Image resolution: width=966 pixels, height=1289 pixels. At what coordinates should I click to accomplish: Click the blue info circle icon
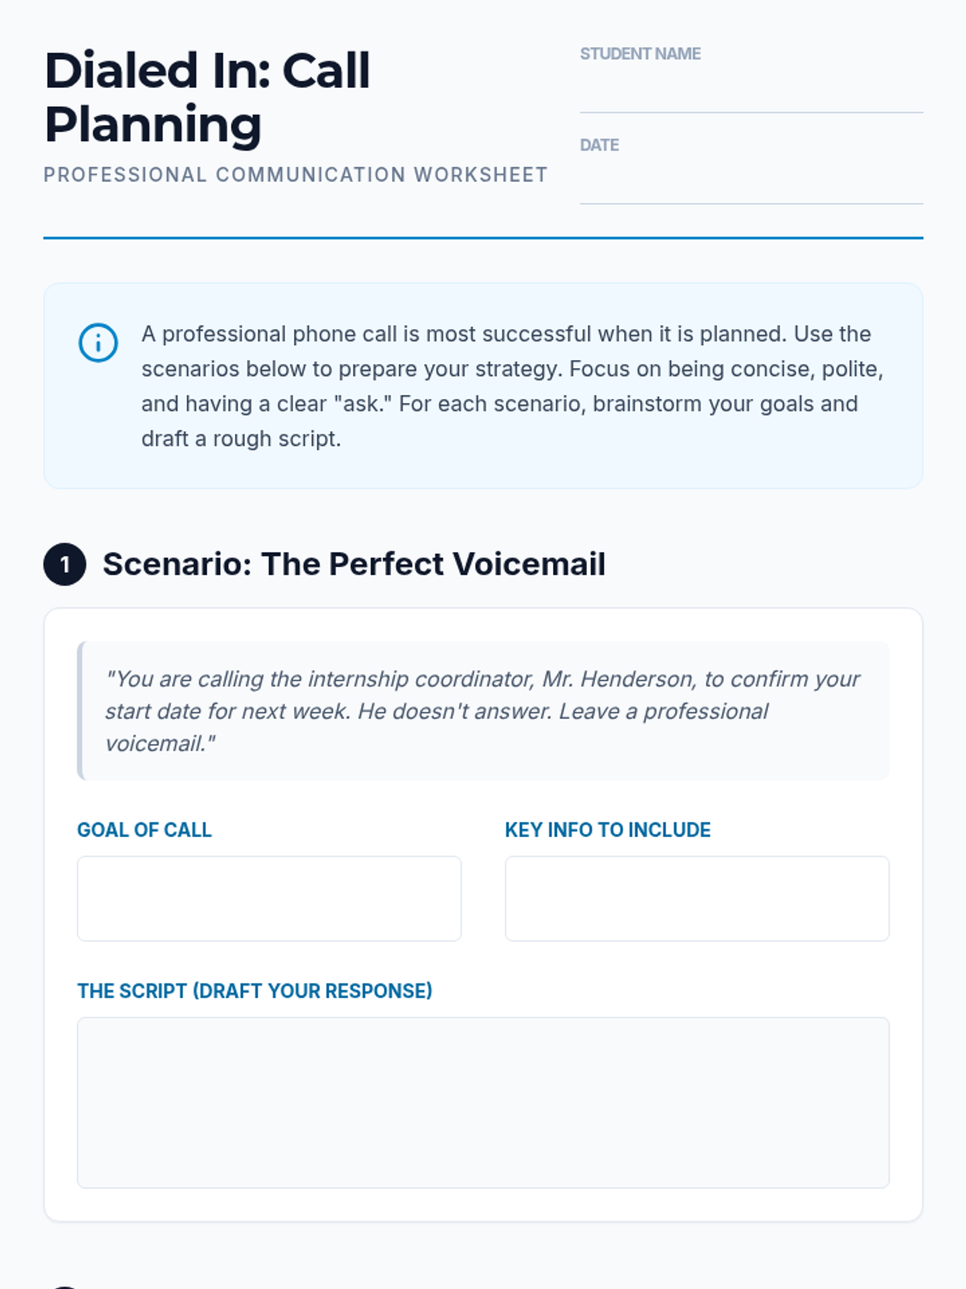98,342
